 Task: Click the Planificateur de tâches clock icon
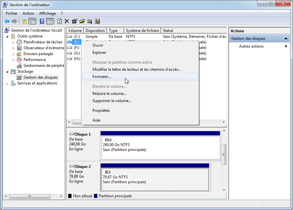tap(19, 42)
